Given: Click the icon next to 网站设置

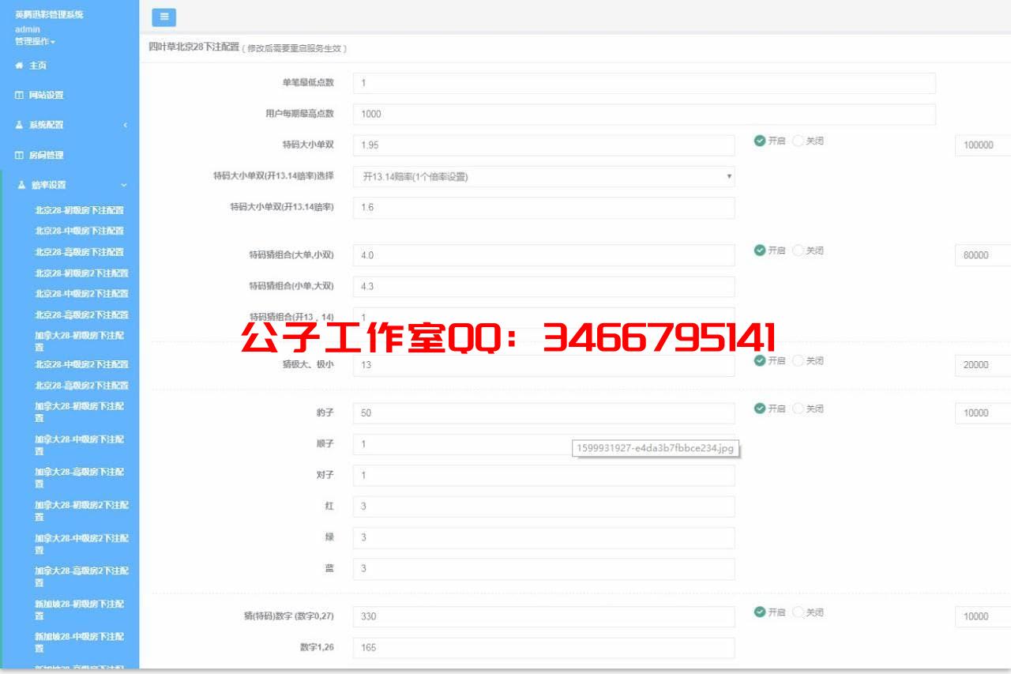Looking at the screenshot, I should tap(19, 95).
